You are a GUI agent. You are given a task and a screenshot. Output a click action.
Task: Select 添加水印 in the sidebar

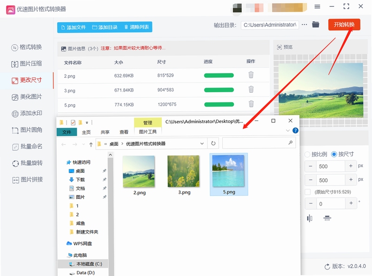click(x=27, y=114)
